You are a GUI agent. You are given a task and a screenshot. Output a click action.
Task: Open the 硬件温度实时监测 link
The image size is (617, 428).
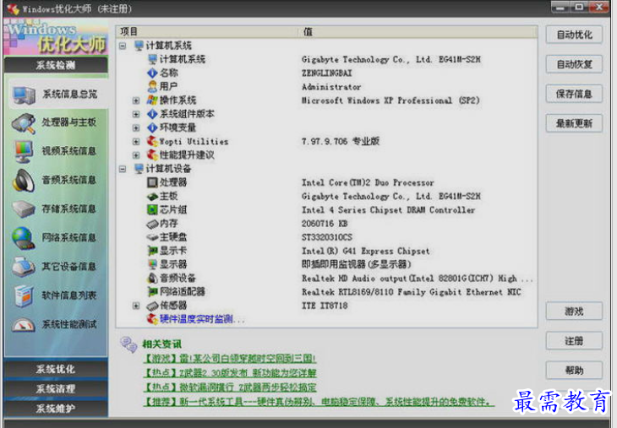tap(201, 319)
